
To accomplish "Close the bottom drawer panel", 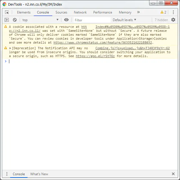I will click(173, 174).
